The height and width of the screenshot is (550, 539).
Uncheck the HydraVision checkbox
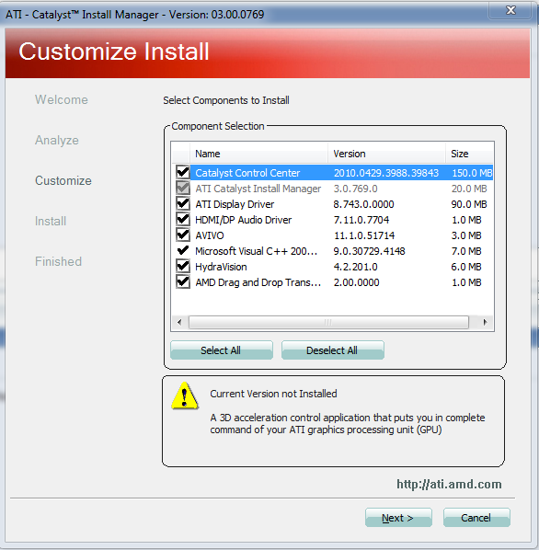tap(183, 266)
